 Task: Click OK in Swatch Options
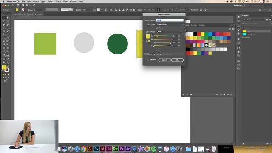177,60
